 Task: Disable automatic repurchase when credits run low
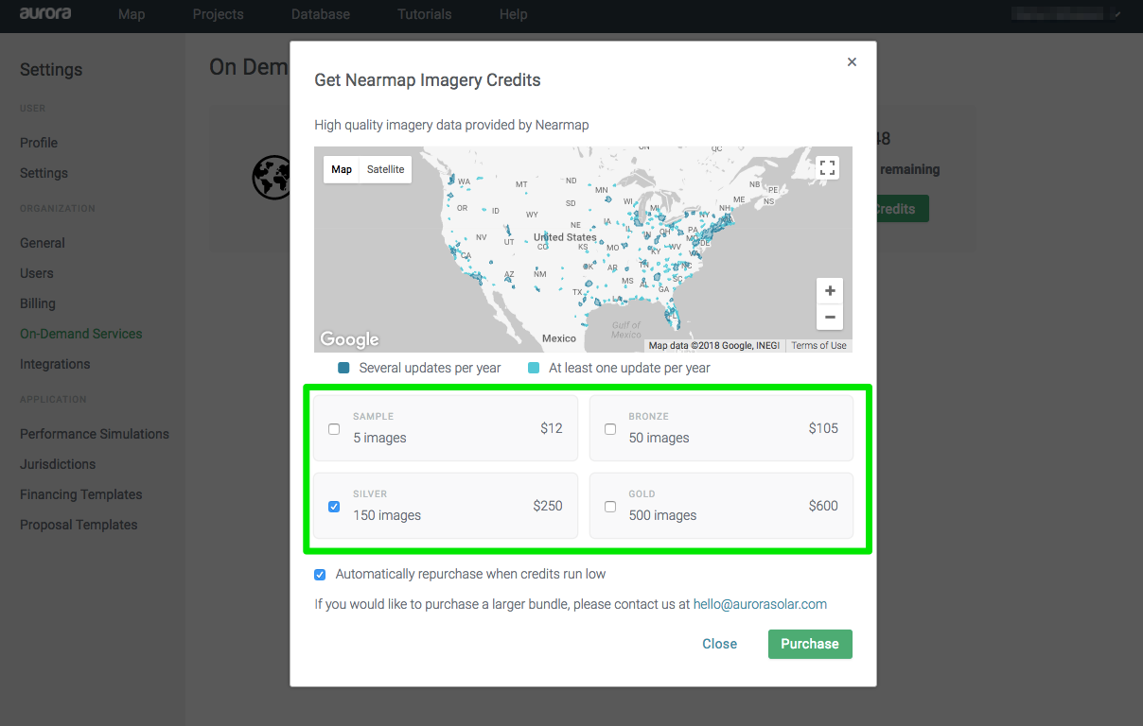click(320, 575)
